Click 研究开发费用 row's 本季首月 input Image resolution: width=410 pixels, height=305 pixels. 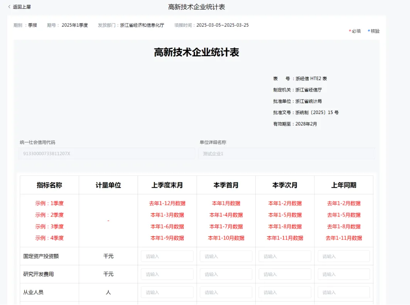click(x=226, y=274)
